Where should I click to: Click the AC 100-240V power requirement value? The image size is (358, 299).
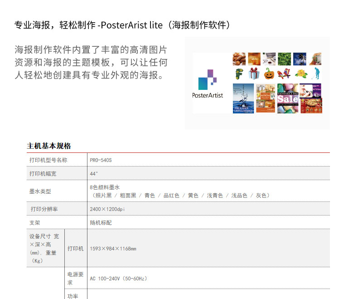point(118,279)
